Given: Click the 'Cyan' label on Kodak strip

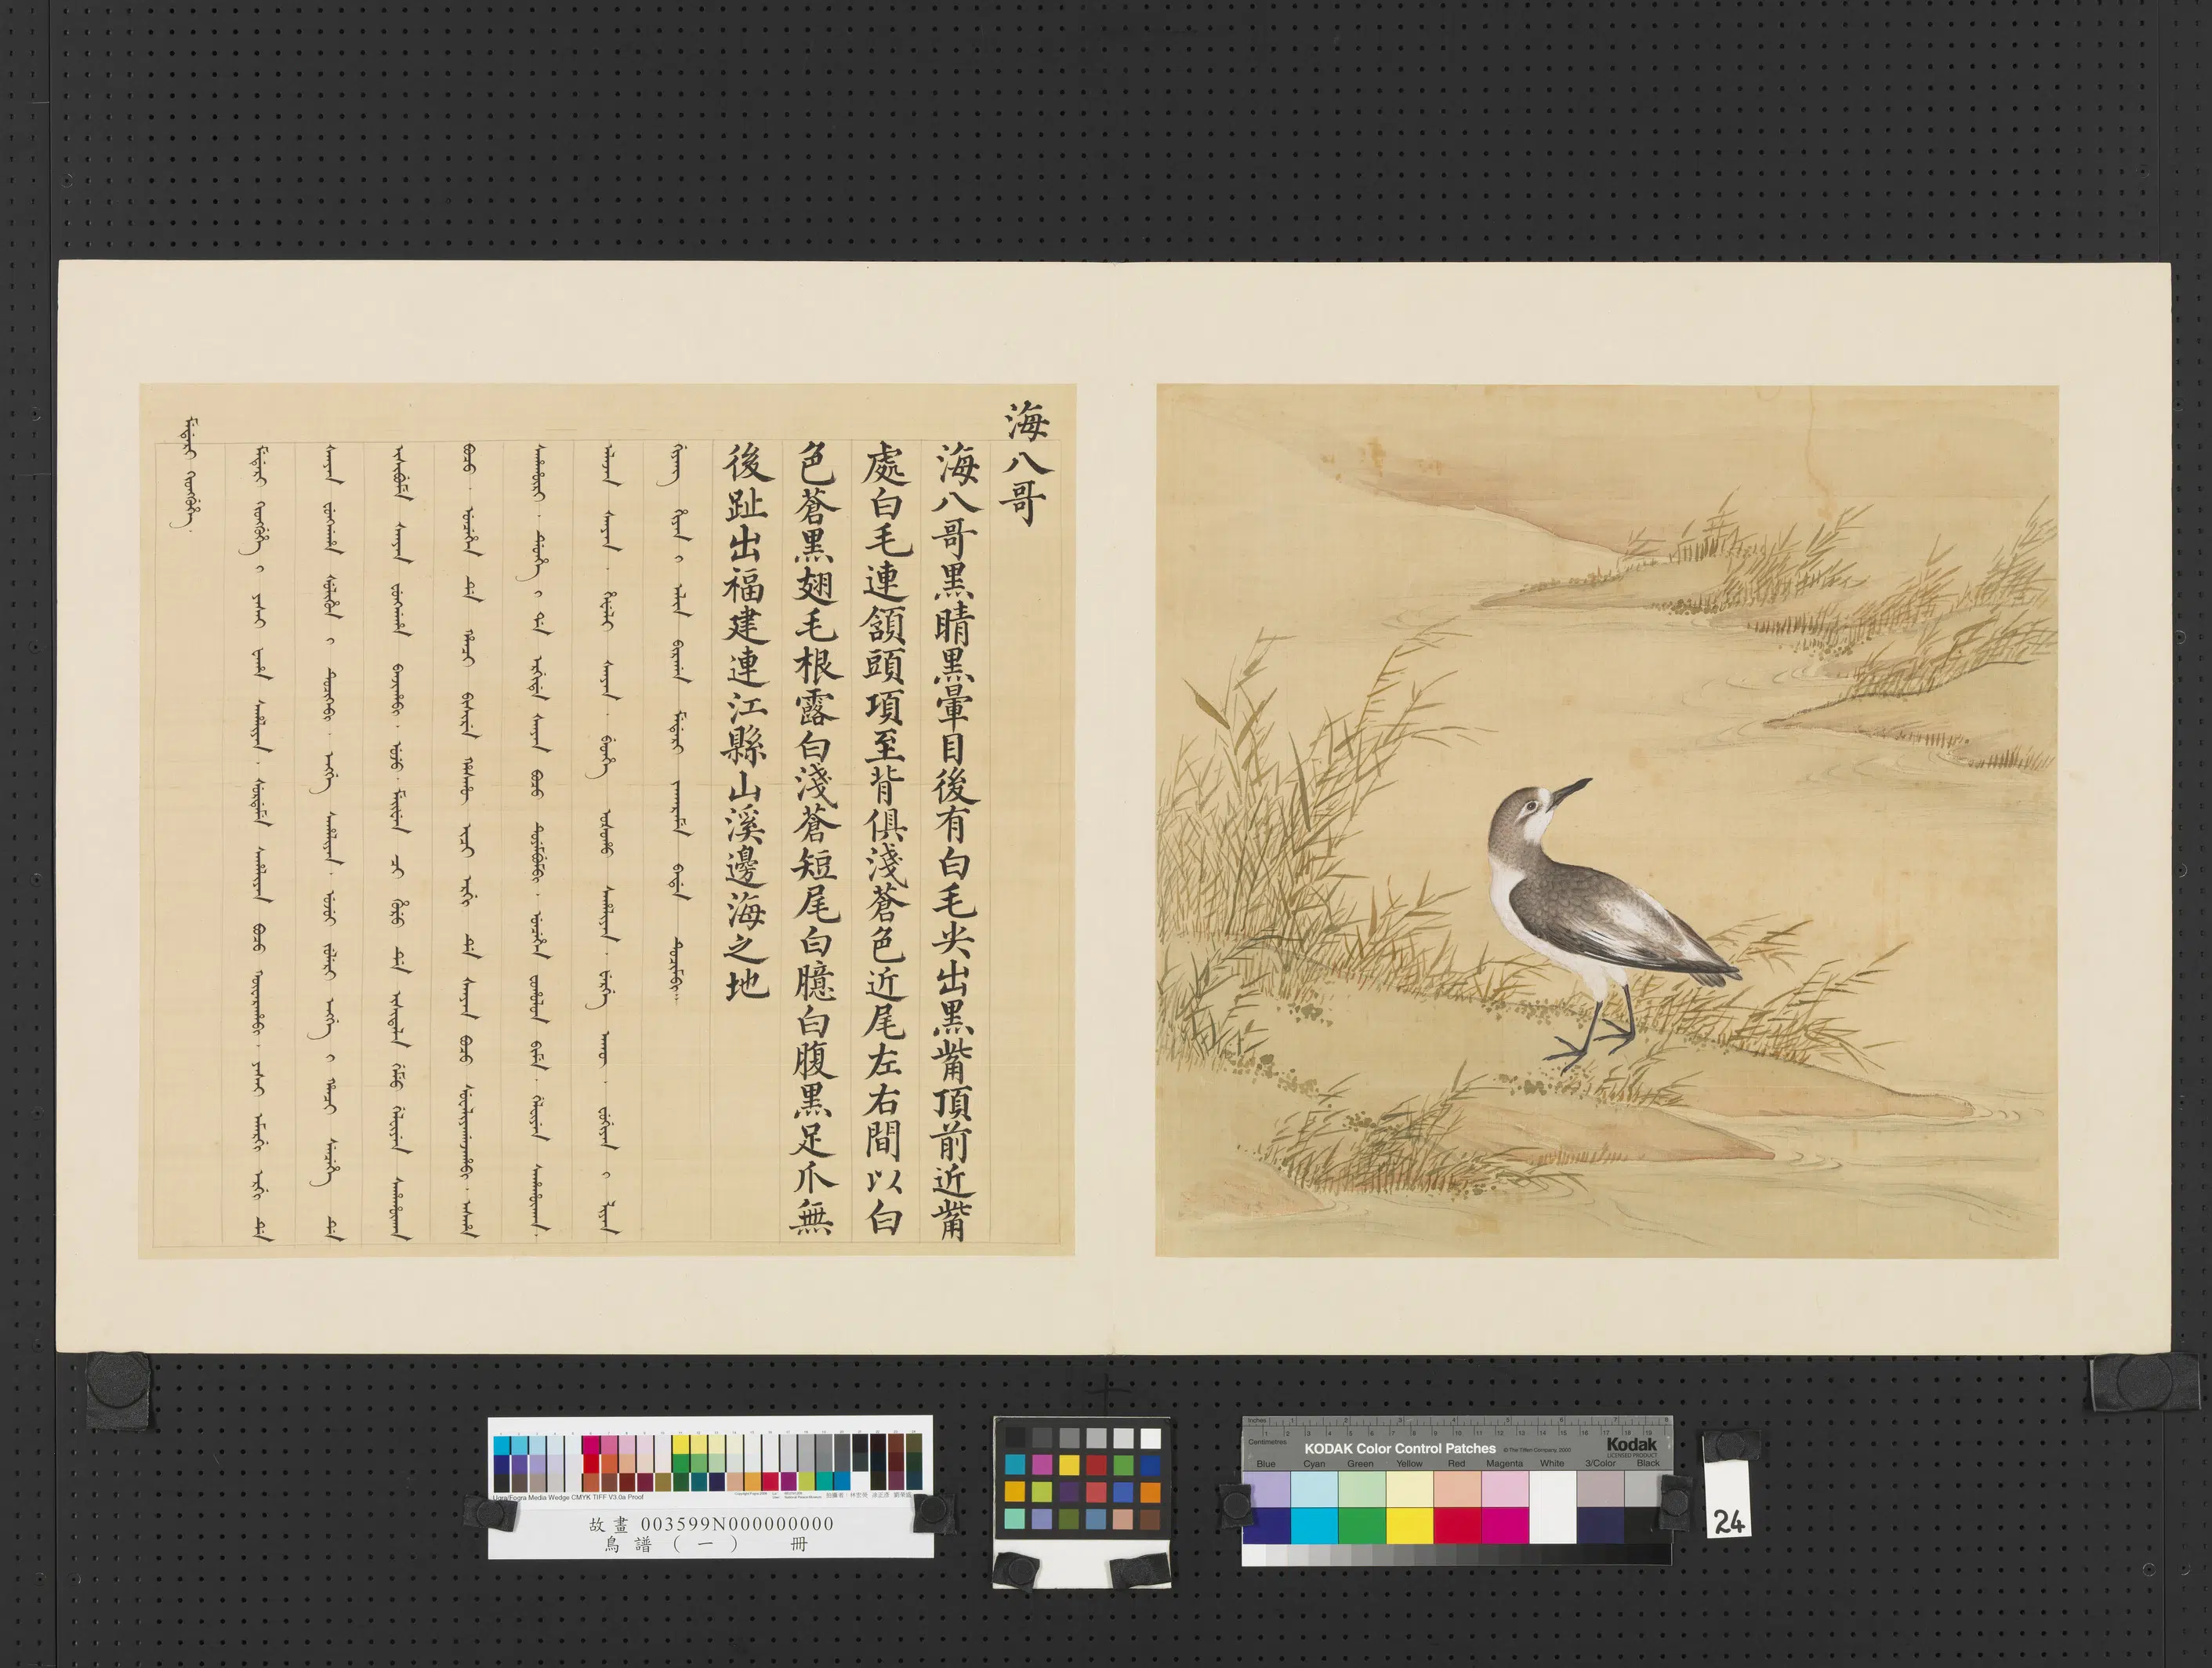Looking at the screenshot, I should pyautogui.click(x=1315, y=1464).
